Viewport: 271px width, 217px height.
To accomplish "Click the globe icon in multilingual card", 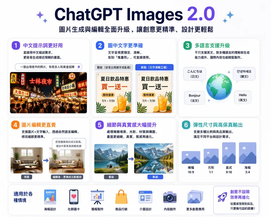I will (219, 87).
